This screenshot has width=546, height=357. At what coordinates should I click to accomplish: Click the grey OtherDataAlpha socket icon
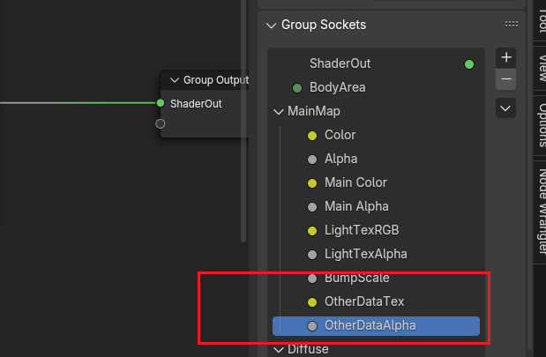click(311, 326)
